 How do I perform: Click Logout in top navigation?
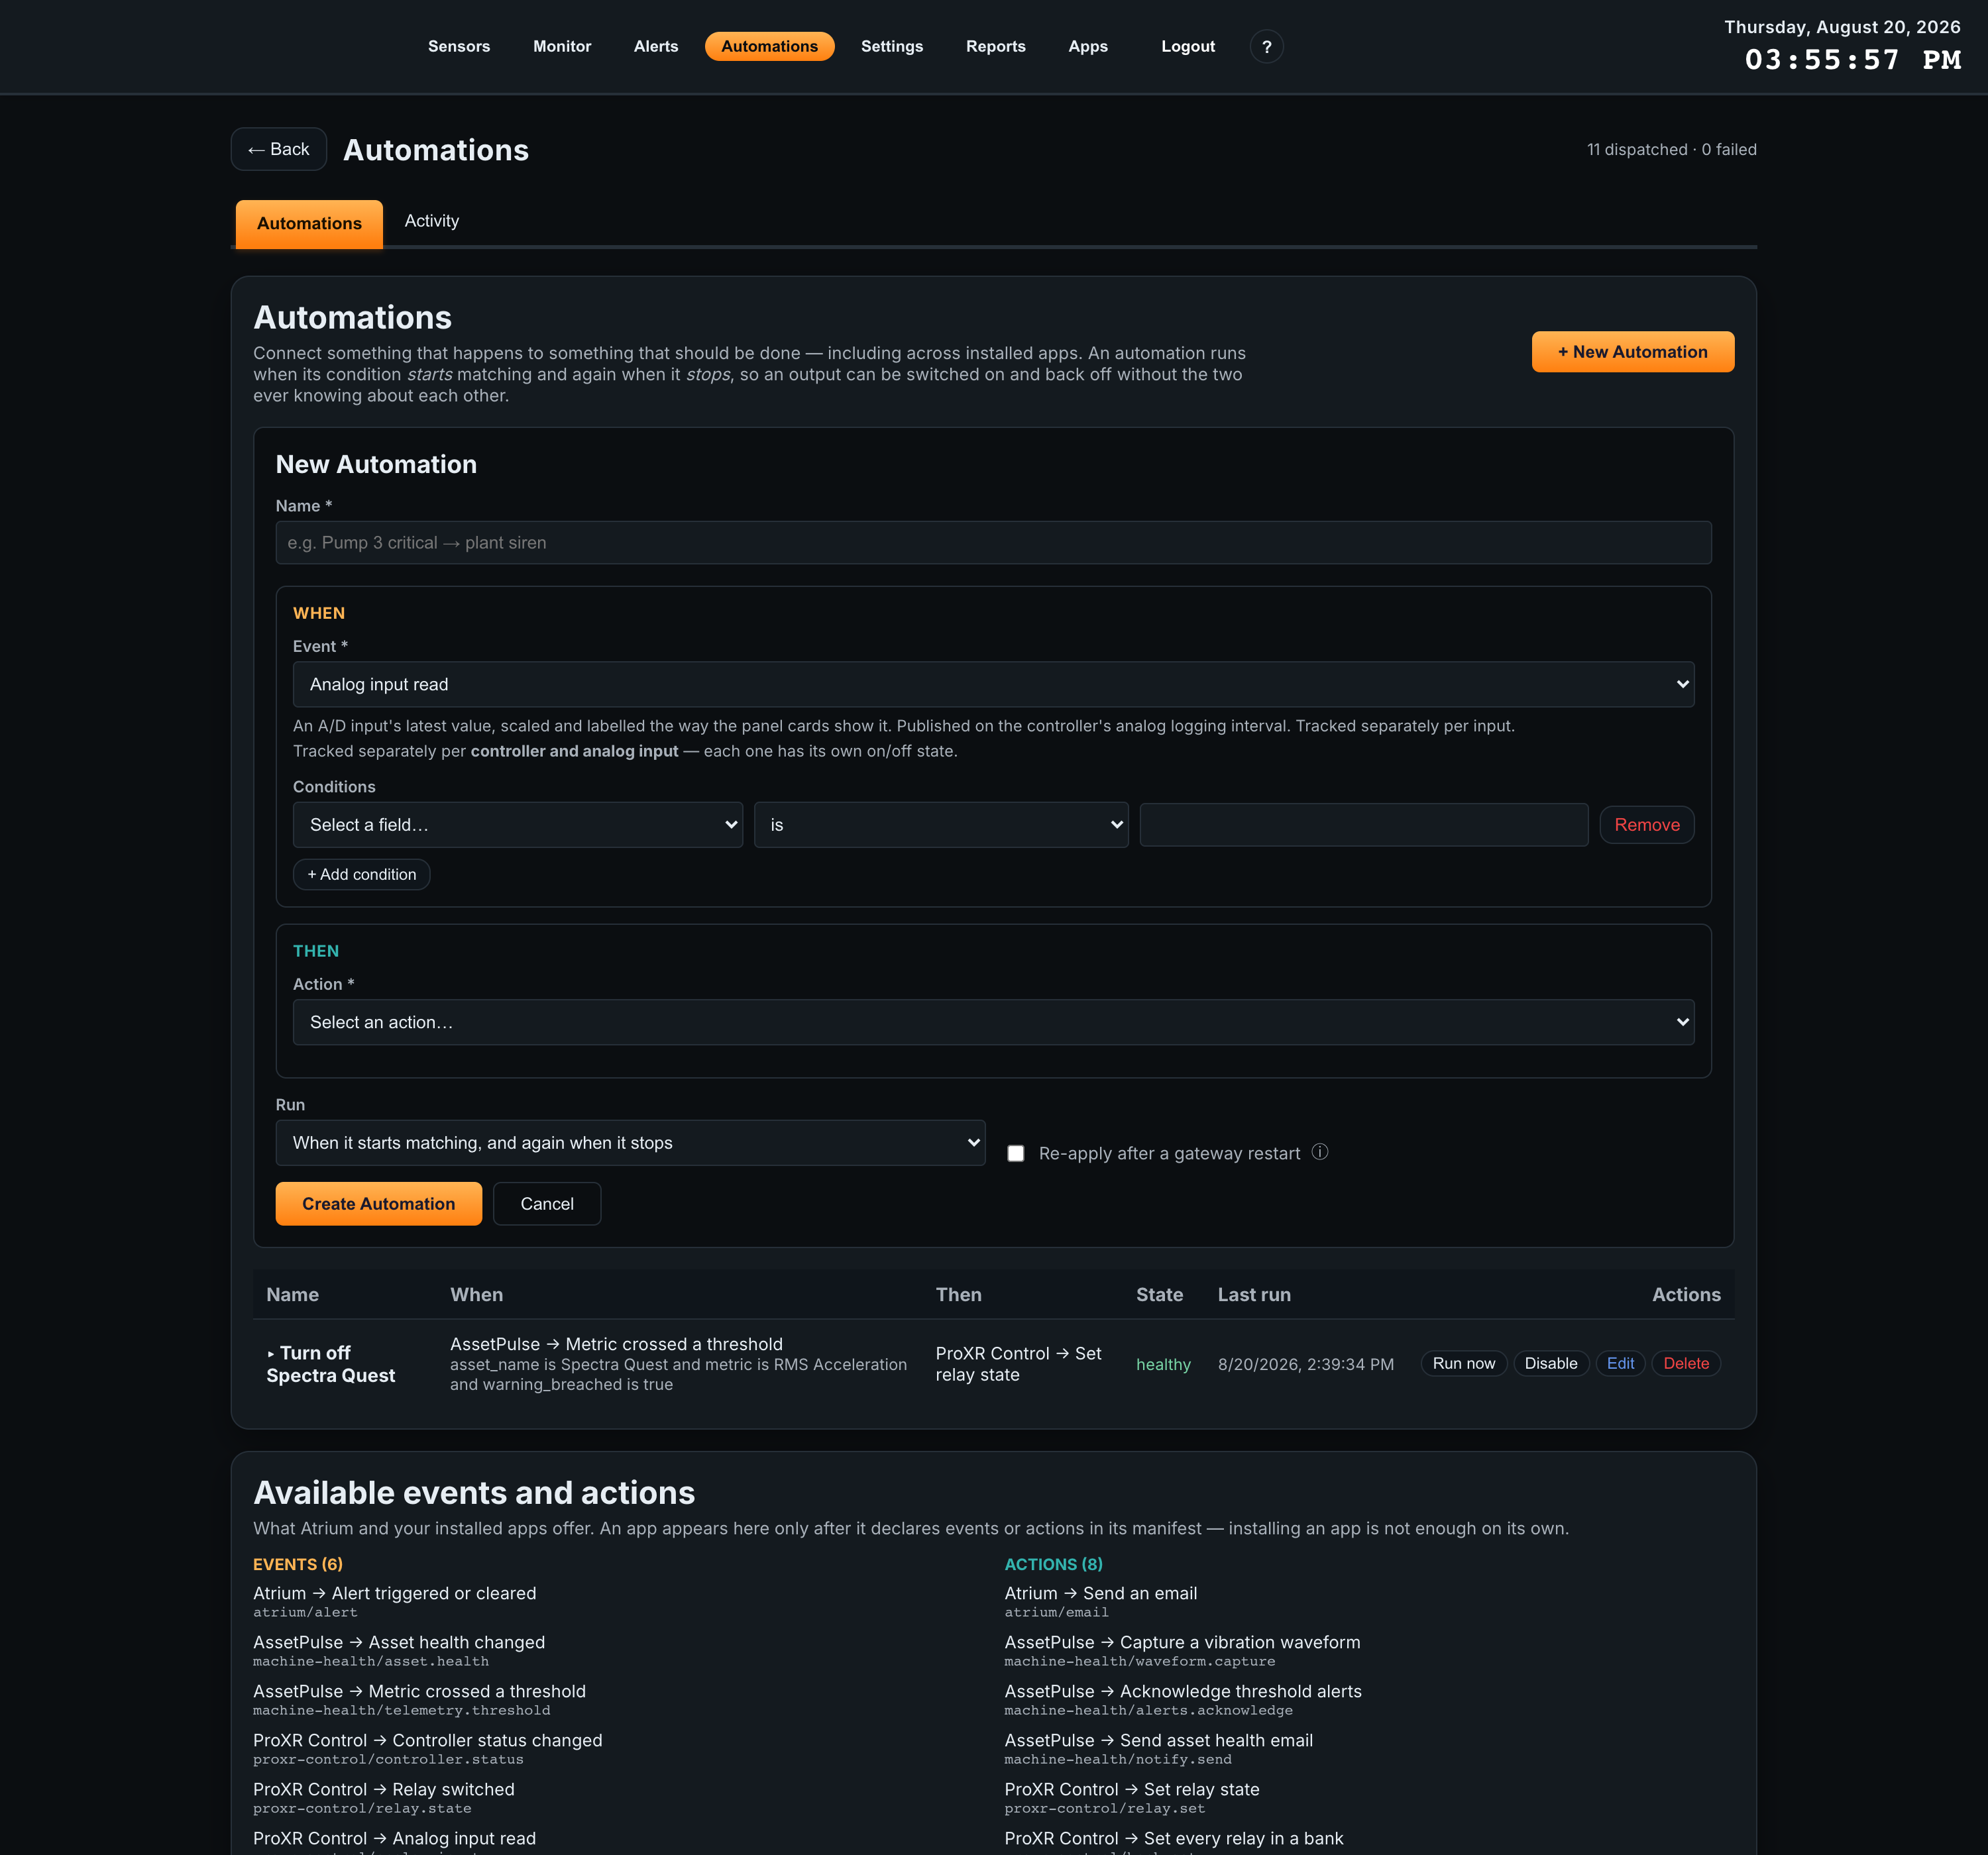point(1188,46)
